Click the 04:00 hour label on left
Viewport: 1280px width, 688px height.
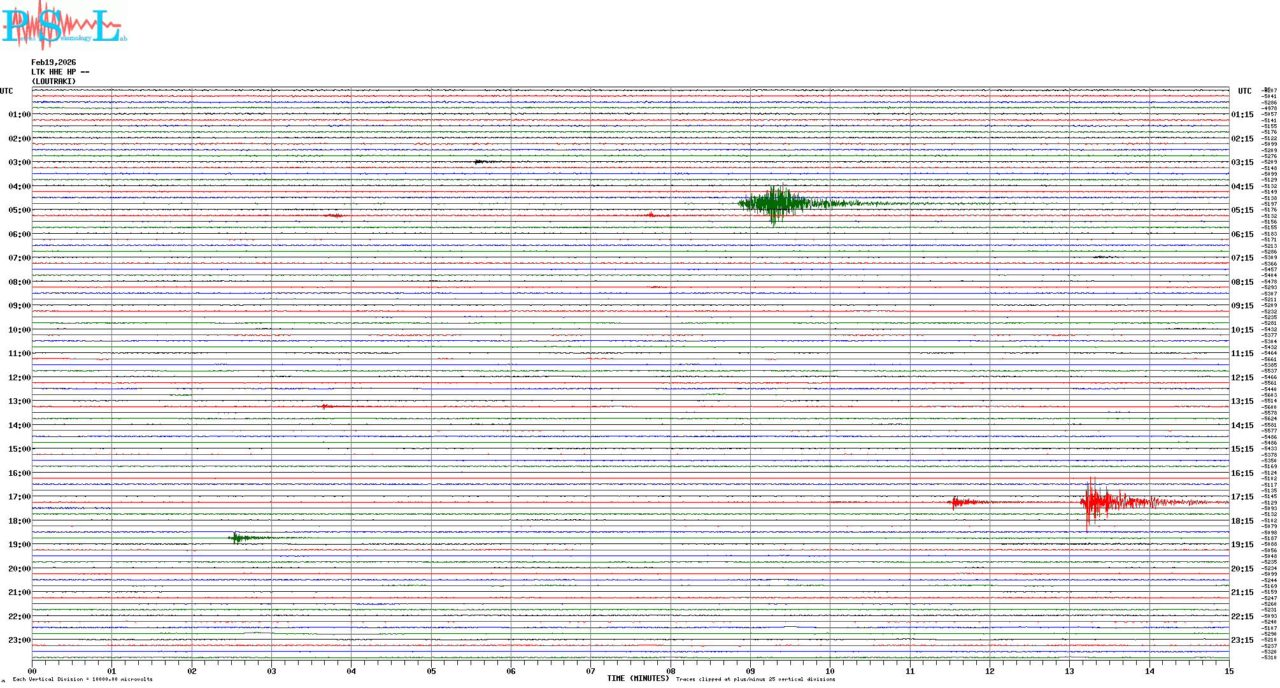pos(19,187)
